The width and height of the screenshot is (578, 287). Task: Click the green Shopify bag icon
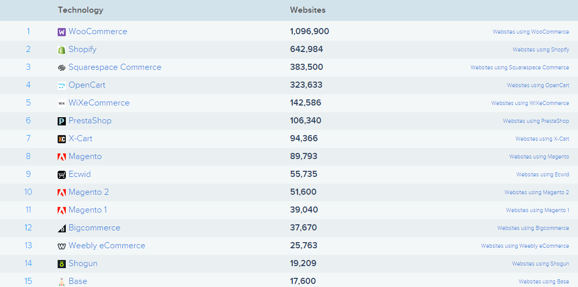click(62, 50)
